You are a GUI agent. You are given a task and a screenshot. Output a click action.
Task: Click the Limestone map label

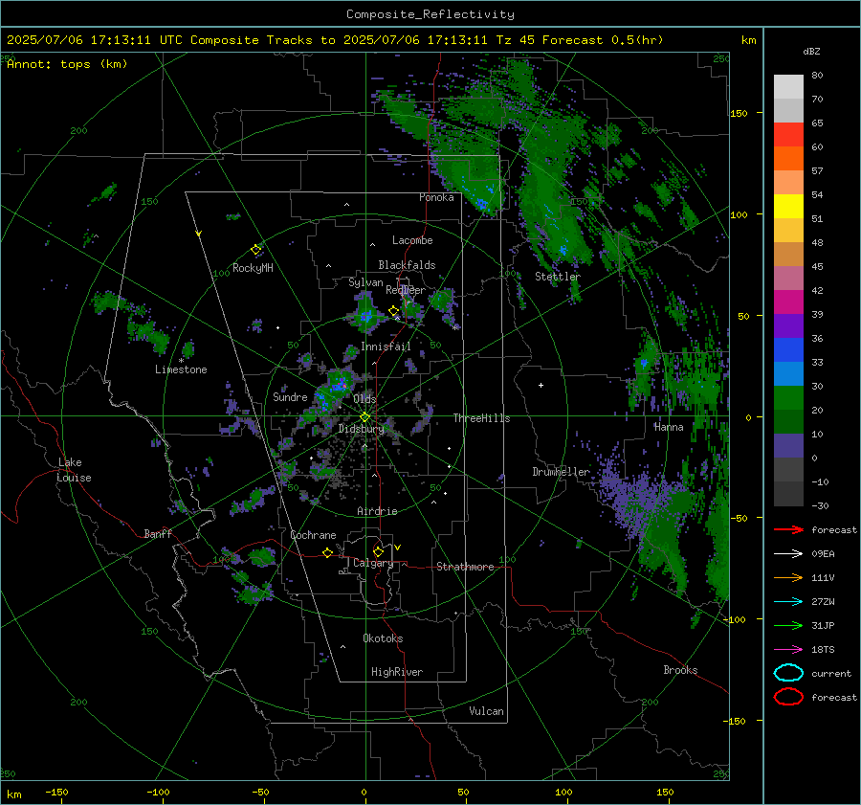pos(181,369)
